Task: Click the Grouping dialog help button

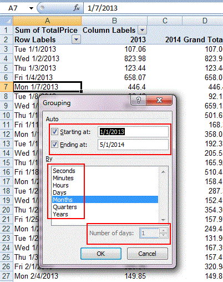Action: 139,100
